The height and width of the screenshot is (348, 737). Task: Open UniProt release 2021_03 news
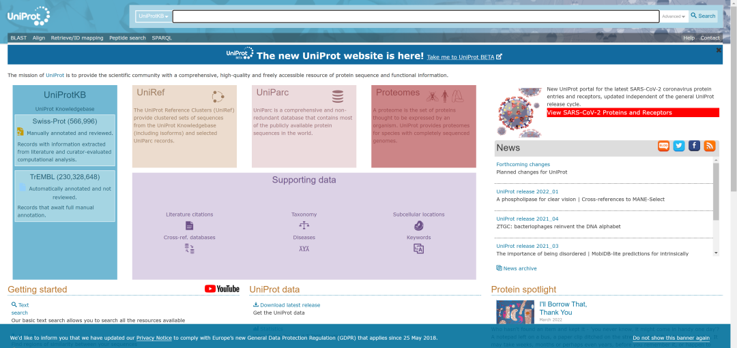tap(528, 246)
